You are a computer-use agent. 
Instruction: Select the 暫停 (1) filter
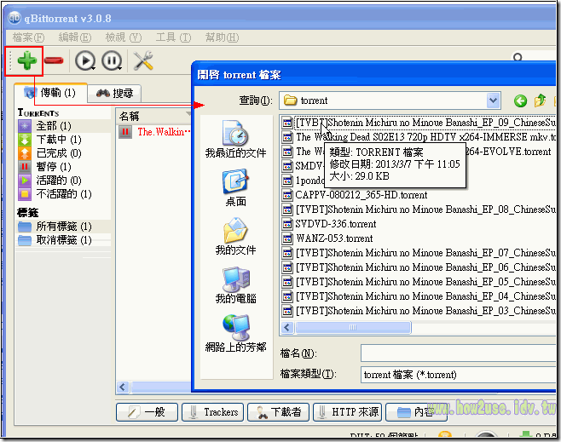pos(58,167)
